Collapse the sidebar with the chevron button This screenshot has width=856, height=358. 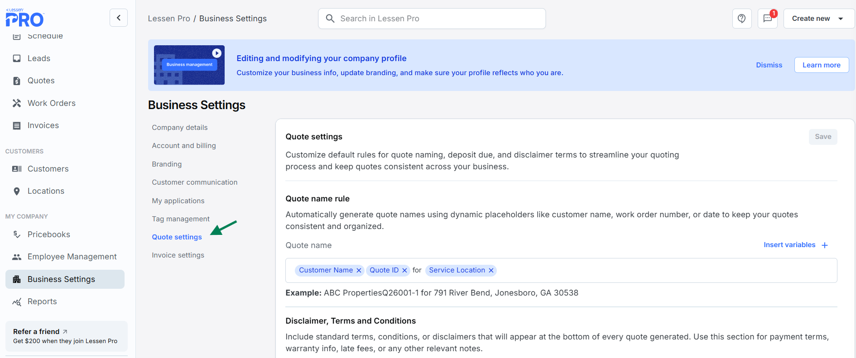click(119, 18)
